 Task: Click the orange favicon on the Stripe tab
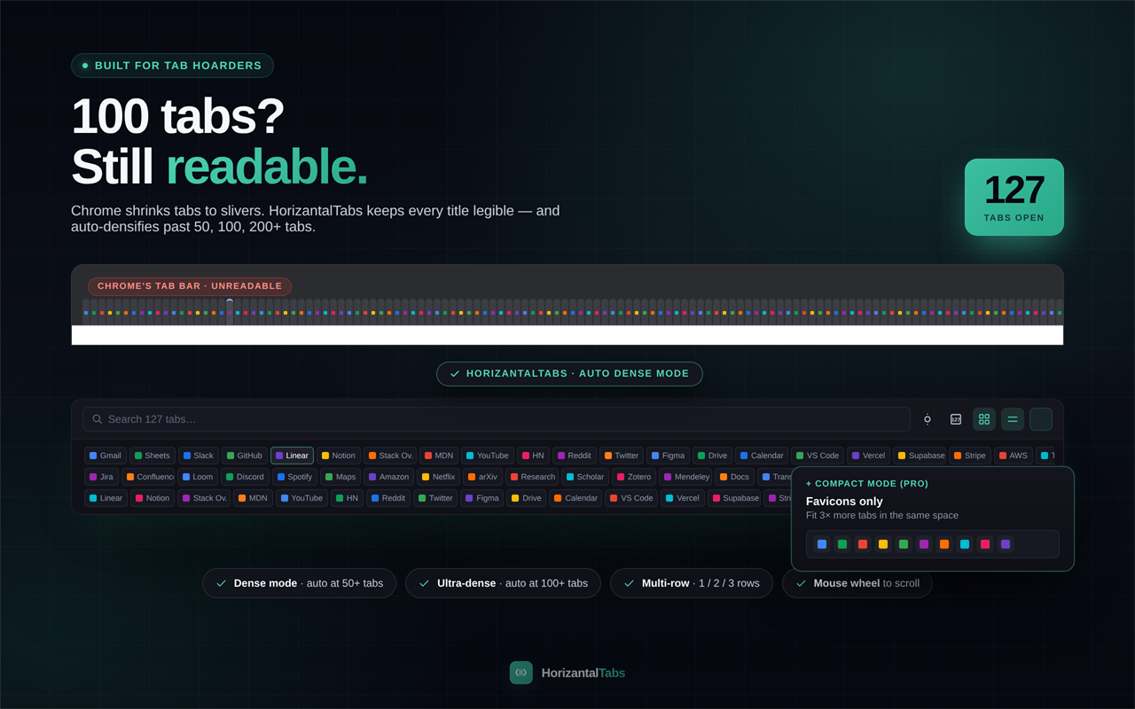click(x=958, y=456)
